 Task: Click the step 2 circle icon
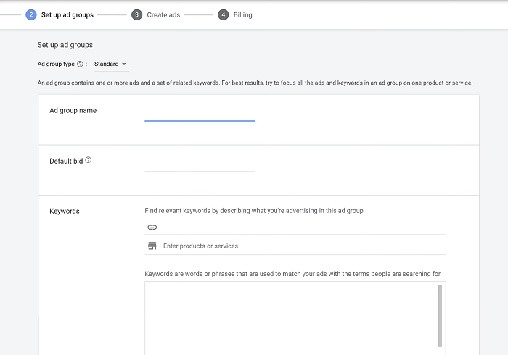(31, 15)
